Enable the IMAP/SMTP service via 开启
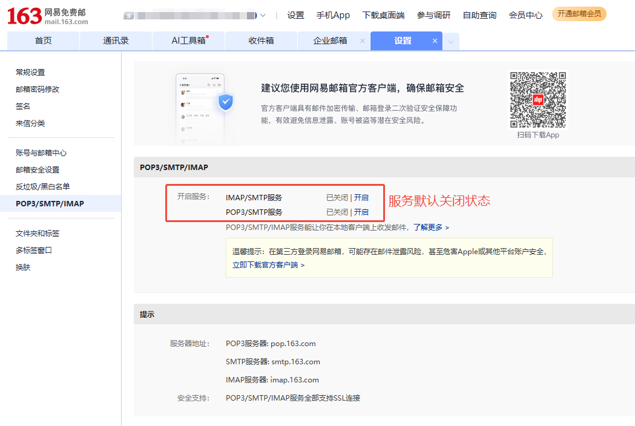The width and height of the screenshot is (635, 426). coord(361,197)
